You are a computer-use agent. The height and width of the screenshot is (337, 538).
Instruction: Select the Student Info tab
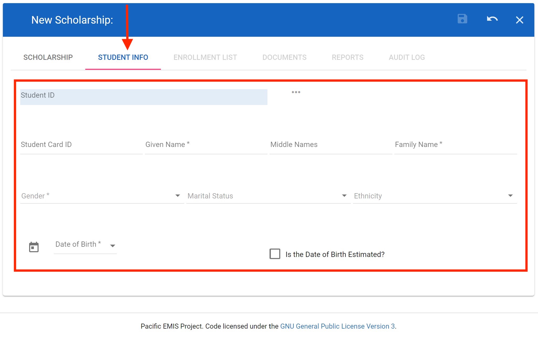tap(123, 57)
